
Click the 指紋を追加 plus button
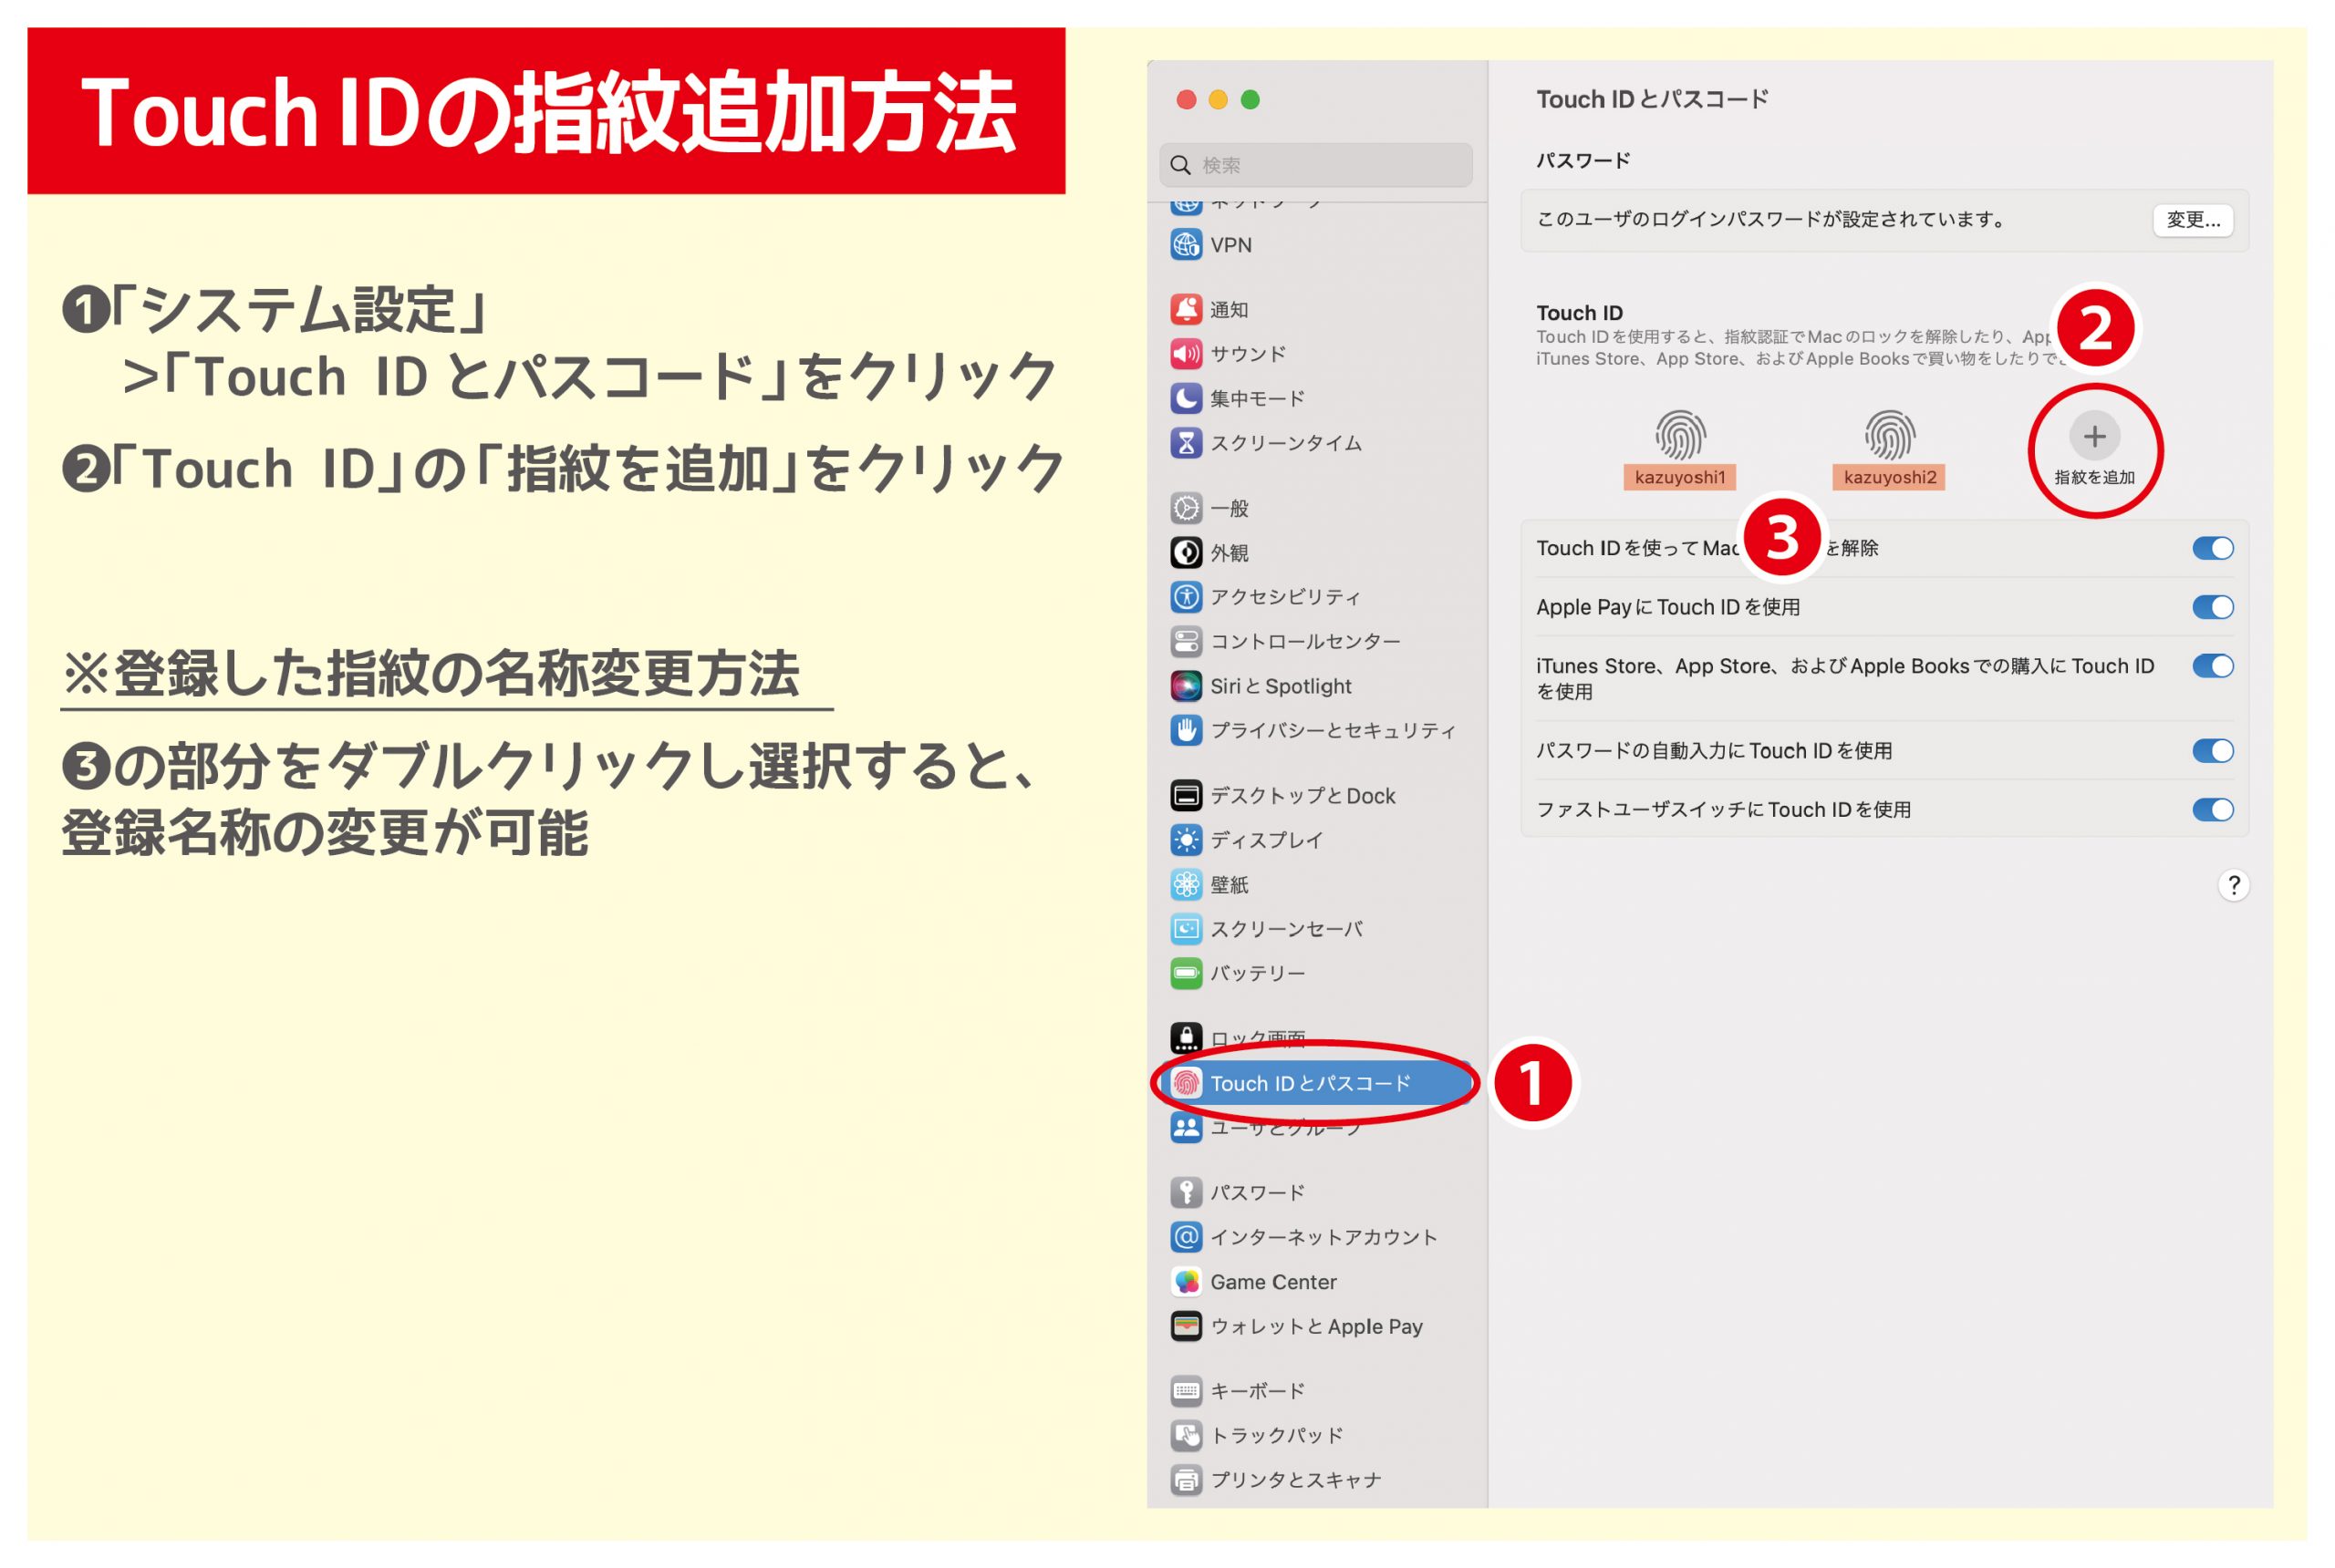point(2094,436)
